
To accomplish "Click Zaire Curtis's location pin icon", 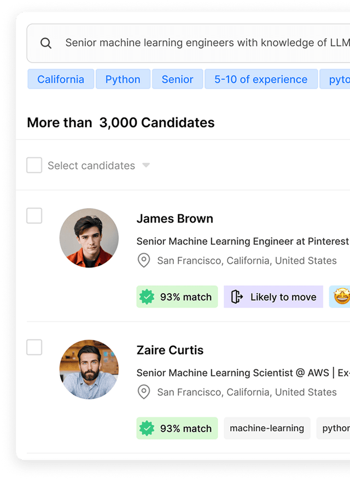I will coord(144,392).
